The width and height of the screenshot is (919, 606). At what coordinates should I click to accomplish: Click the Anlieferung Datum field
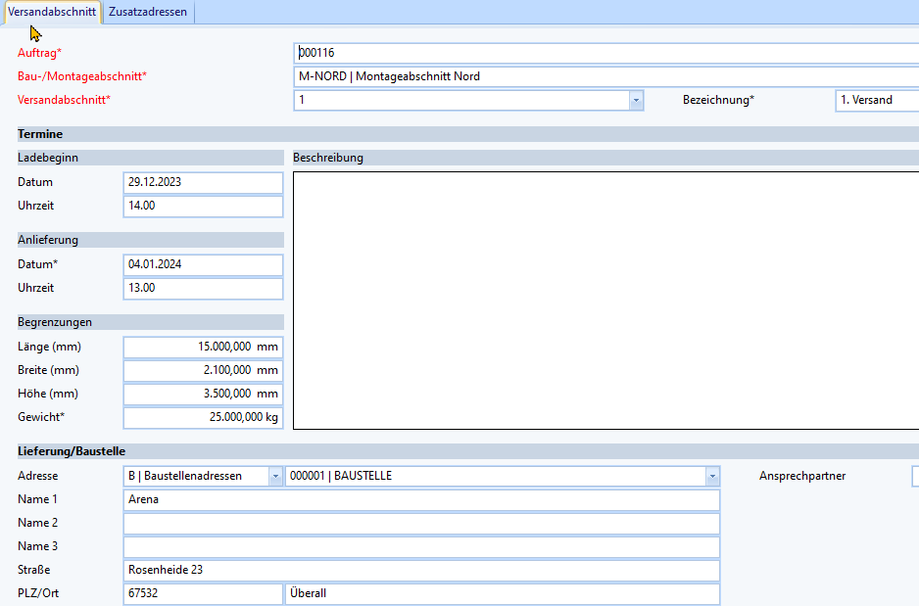203,265
